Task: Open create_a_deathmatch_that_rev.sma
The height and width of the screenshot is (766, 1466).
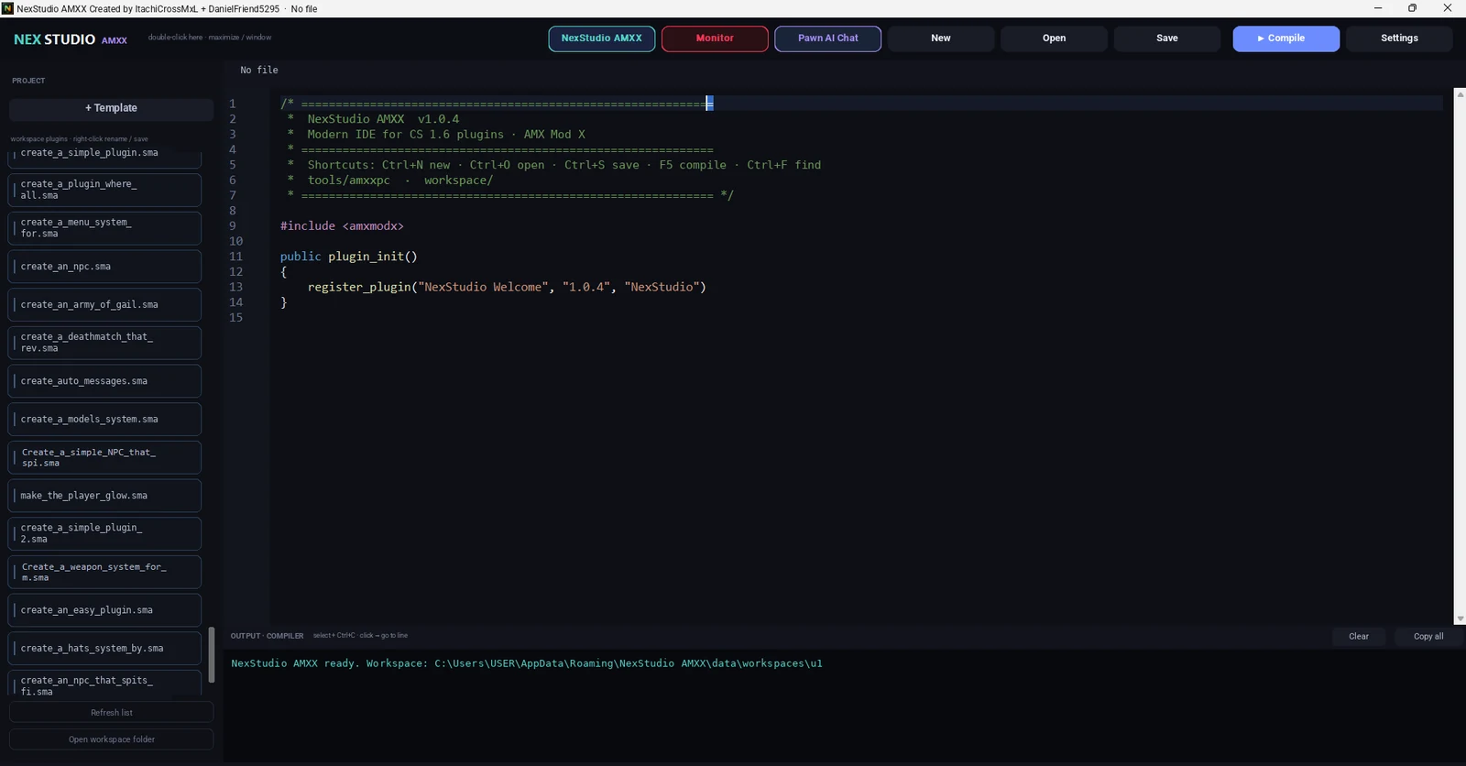Action: click(104, 343)
